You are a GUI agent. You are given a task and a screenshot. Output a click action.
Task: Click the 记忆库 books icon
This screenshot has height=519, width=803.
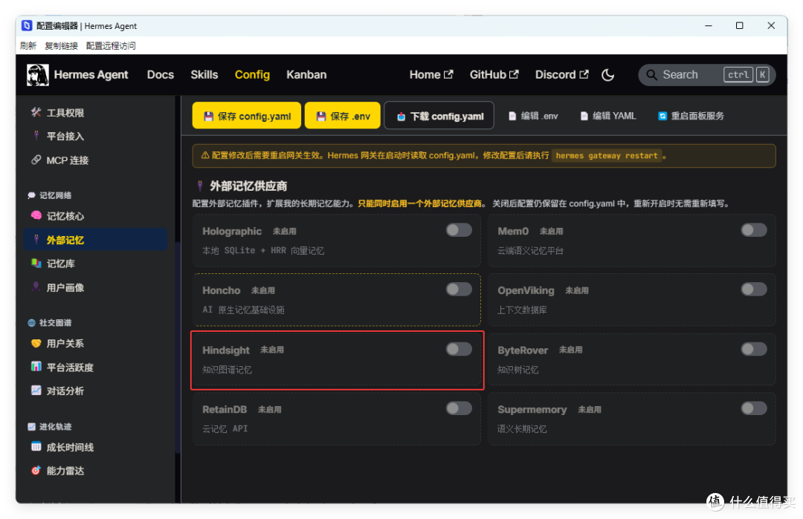pos(36,264)
